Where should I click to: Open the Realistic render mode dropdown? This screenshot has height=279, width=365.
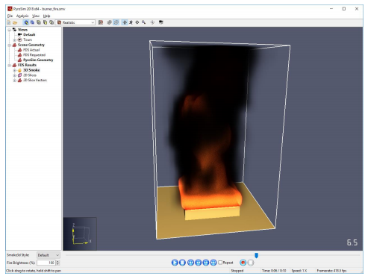(75, 22)
